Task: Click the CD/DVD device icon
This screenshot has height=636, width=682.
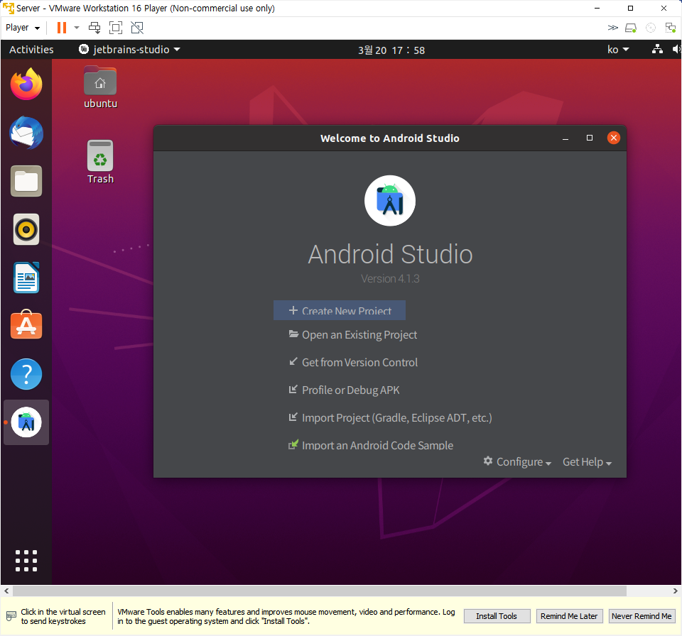Action: point(651,28)
